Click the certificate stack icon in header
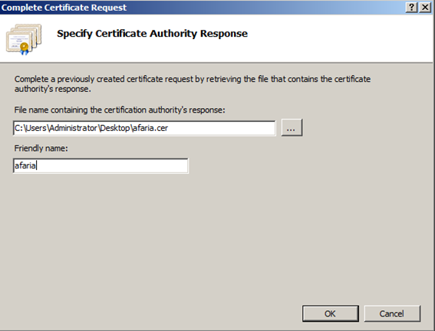The width and height of the screenshot is (435, 331). pos(24,39)
